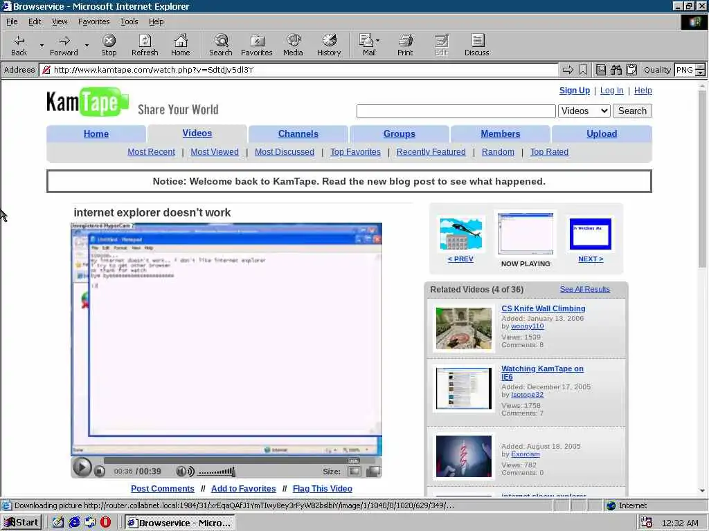Open the Help menu in menu bar
The height and width of the screenshot is (531, 709).
(x=156, y=21)
